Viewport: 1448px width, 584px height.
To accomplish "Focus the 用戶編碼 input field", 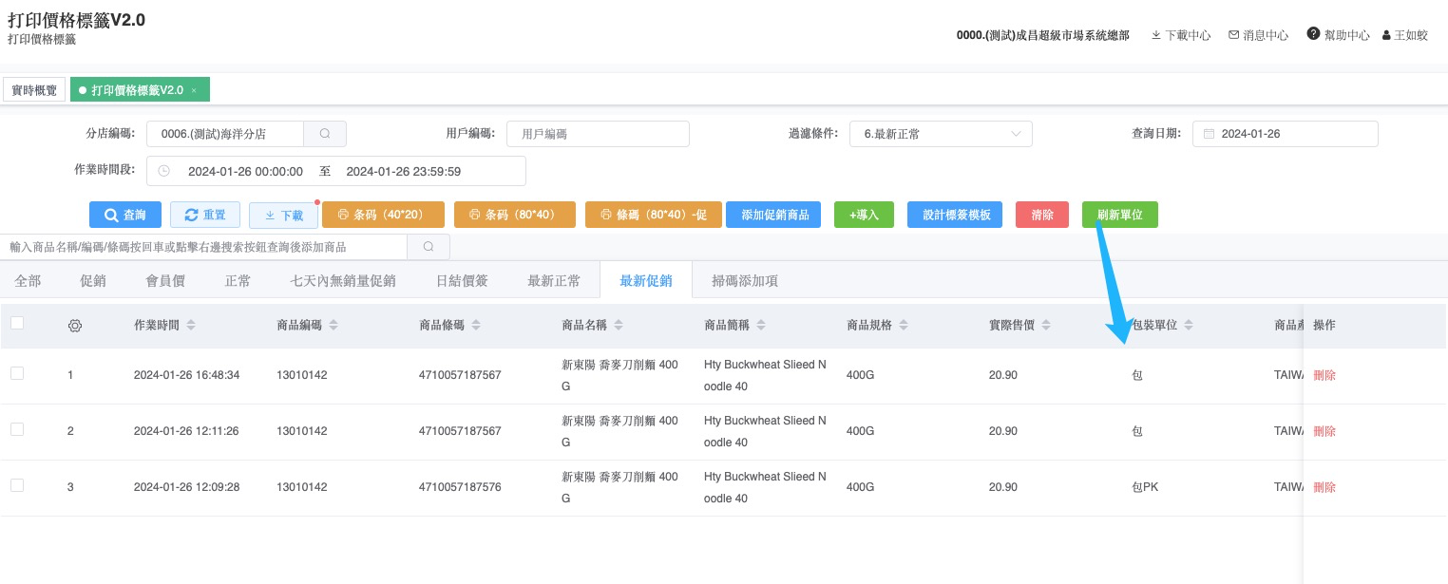I will (598, 134).
